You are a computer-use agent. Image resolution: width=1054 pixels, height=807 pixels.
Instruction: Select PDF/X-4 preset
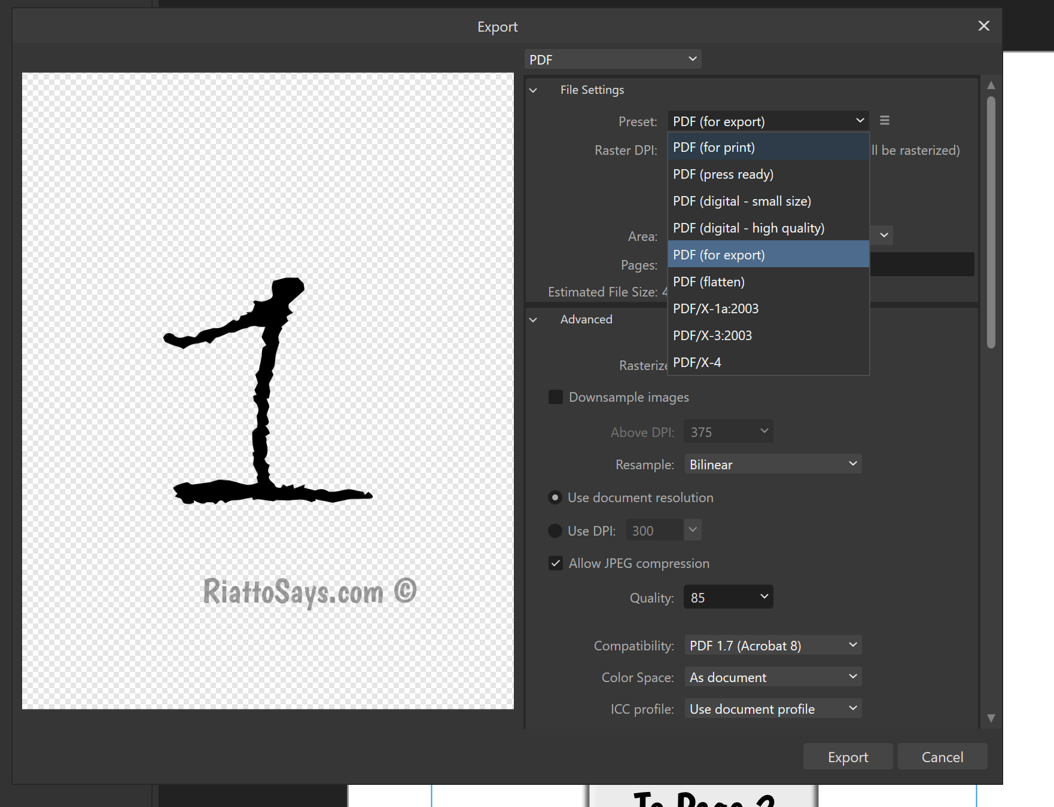tap(768, 362)
